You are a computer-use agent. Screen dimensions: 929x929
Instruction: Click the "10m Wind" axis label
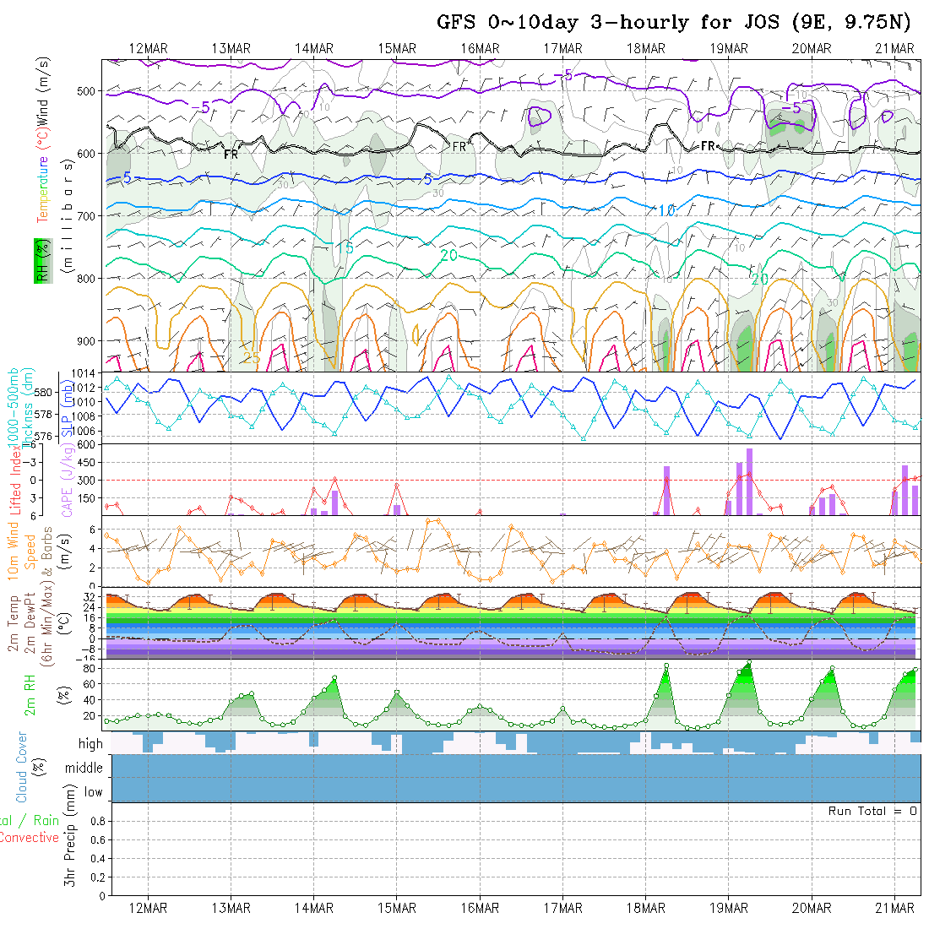tap(14, 549)
